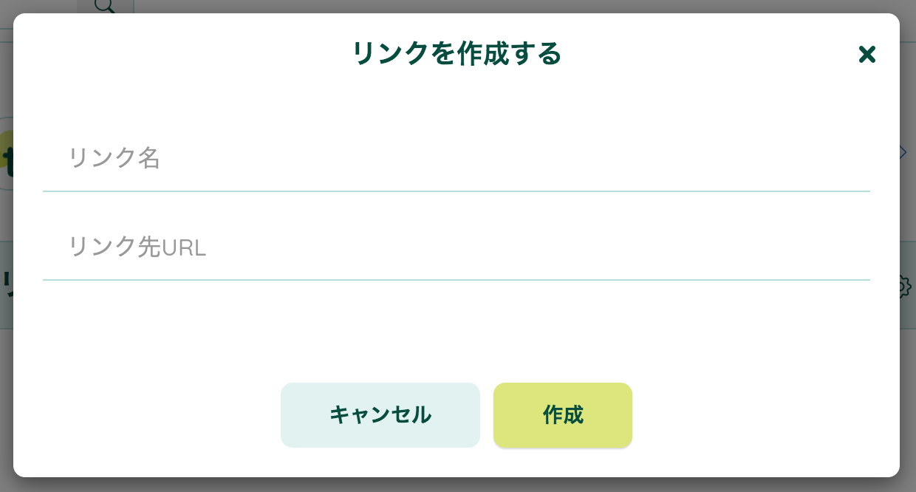This screenshot has width=916, height=492.
Task: Click the dimmed teal band beside the gear icon
Action: (x=908, y=259)
